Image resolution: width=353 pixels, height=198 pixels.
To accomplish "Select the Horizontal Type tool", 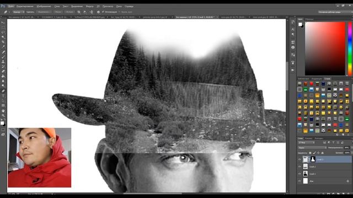I will (3, 96).
